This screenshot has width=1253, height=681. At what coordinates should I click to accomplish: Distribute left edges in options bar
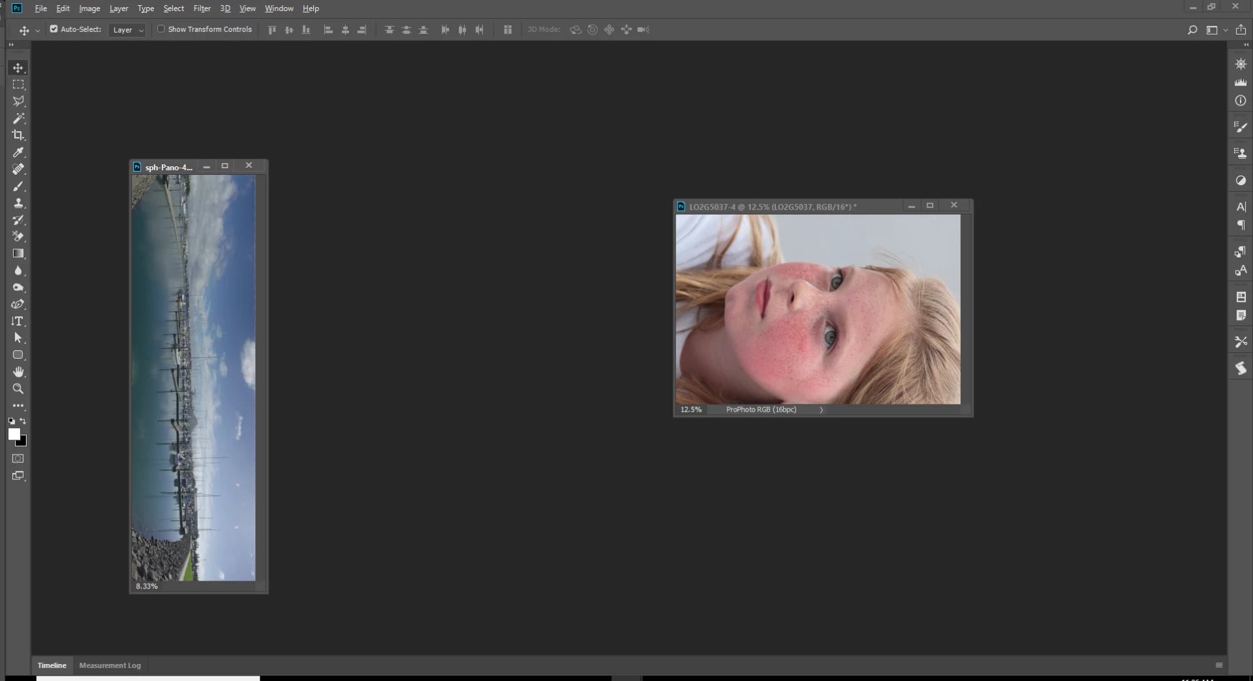click(x=446, y=30)
